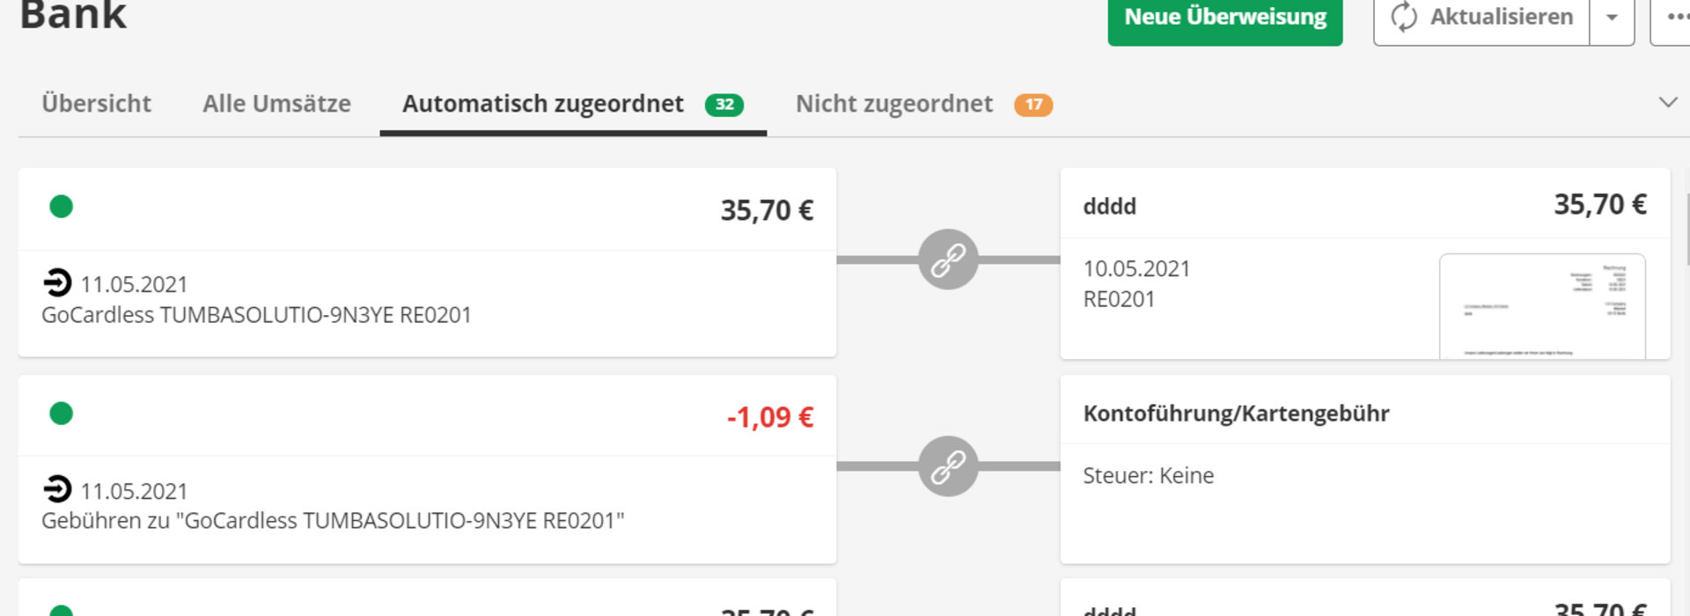
Task: Click the transfer icon beside GoCardless date 11.05.2021
Action: click(57, 283)
